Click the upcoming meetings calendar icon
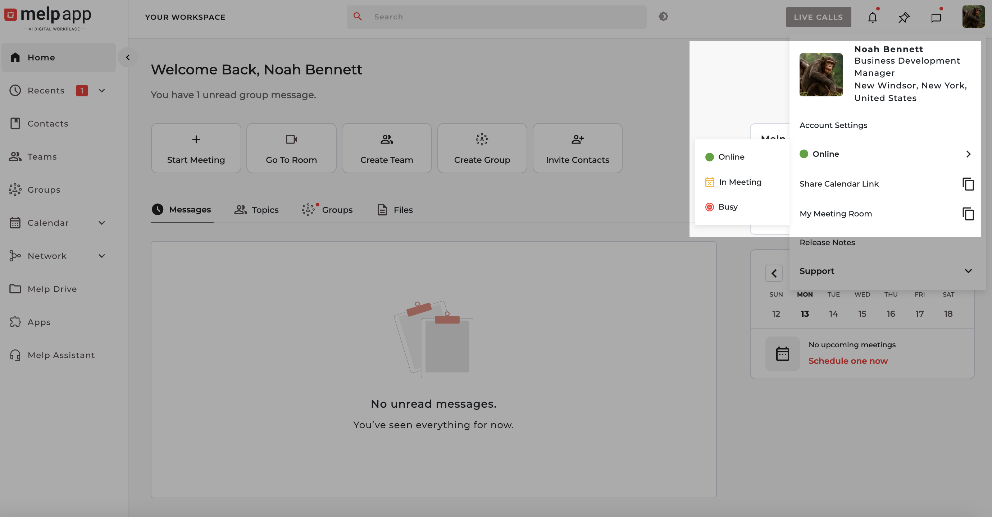 tap(783, 354)
